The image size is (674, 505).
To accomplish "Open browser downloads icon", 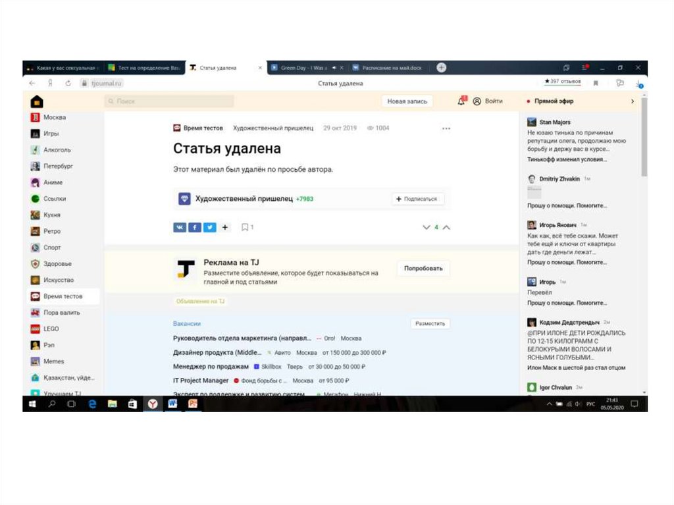I will pos(639,84).
